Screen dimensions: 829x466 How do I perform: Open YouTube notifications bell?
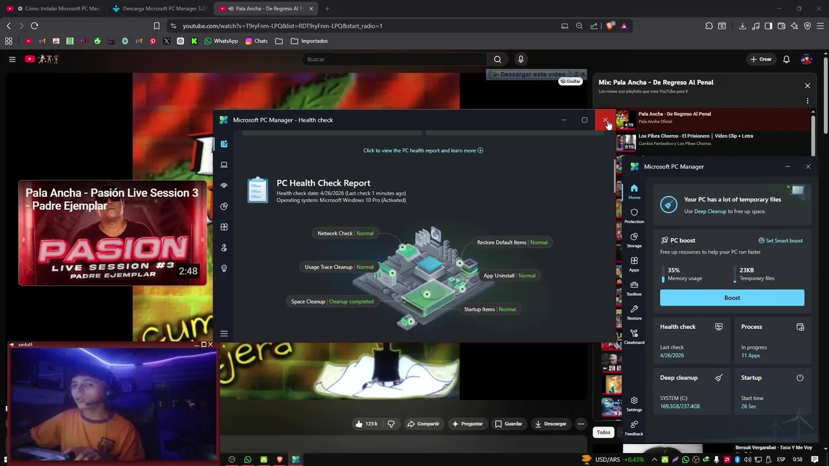(786, 60)
